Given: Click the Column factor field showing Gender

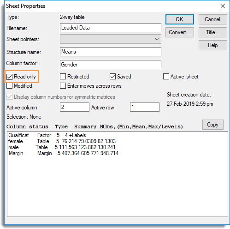Looking at the screenshot, I should click(x=111, y=65).
